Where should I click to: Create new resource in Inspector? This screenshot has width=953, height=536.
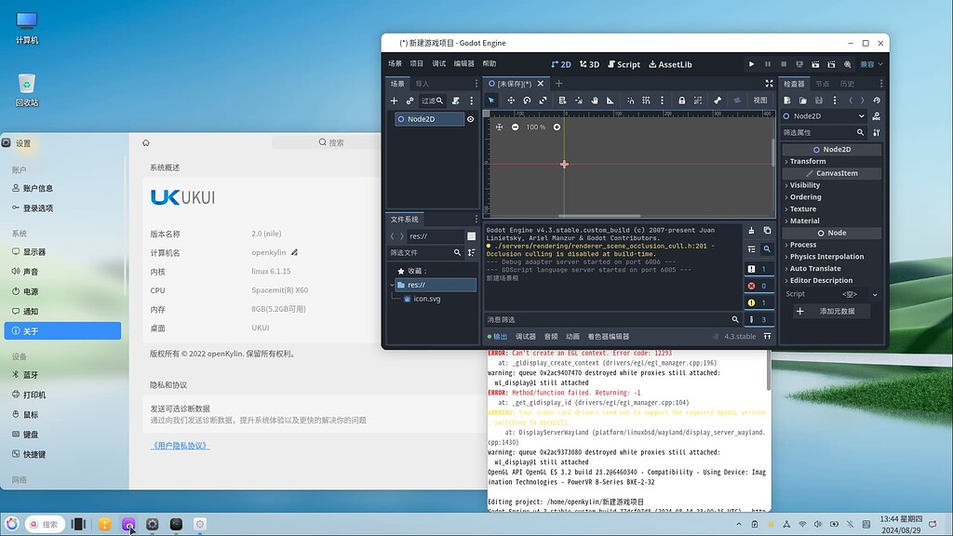(x=787, y=100)
